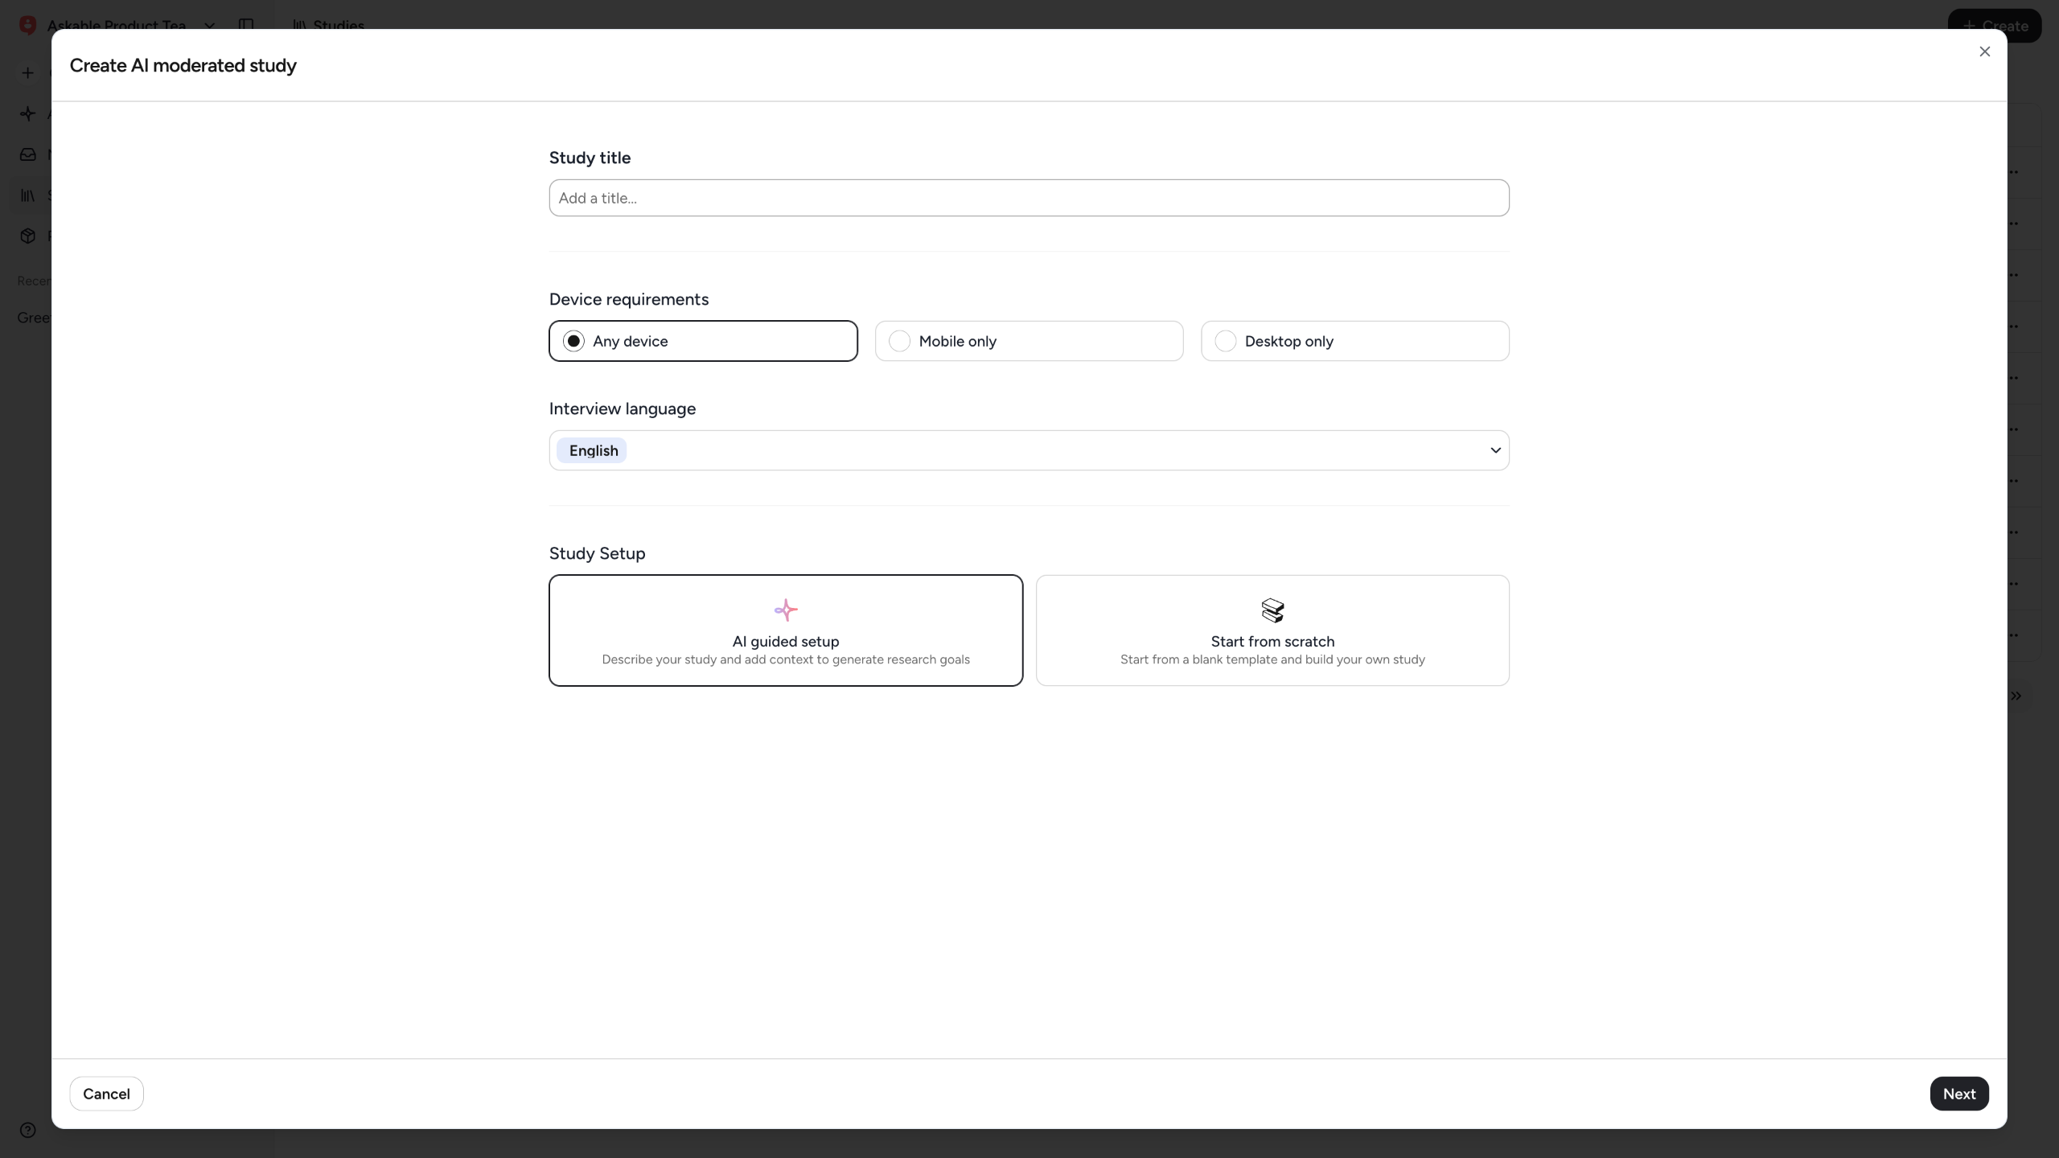Click the AI guided setup sparkle icon

click(x=785, y=610)
